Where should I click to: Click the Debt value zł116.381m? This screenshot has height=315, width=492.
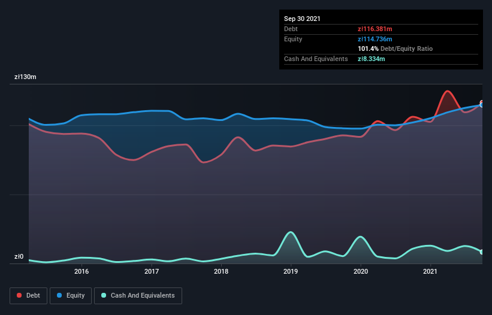[x=375, y=29]
